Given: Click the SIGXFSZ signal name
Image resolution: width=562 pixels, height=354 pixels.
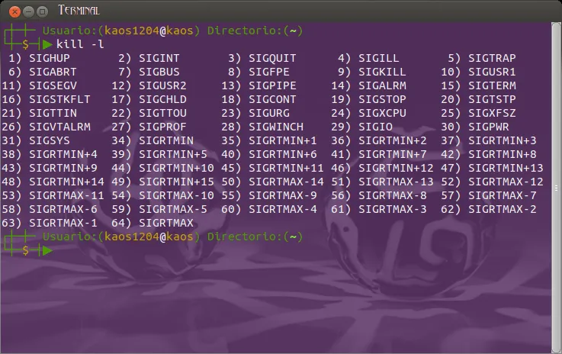Looking at the screenshot, I should click(x=492, y=113).
